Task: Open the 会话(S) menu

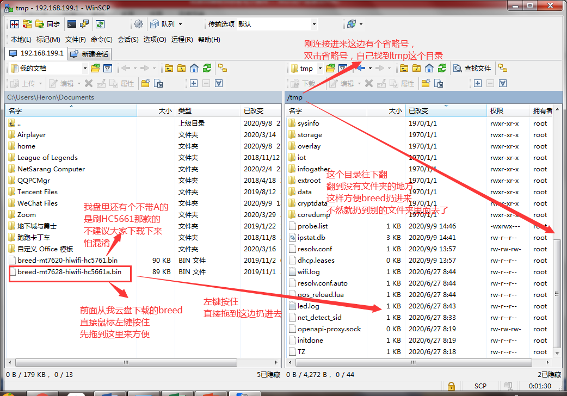Action: tap(128, 39)
